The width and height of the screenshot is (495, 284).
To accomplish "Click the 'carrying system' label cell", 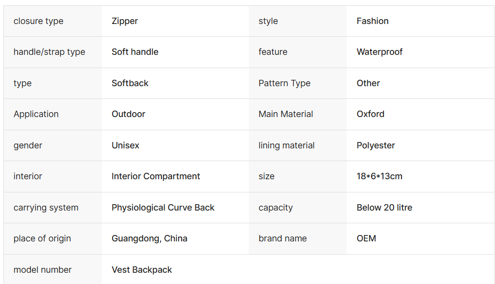I will (46, 208).
